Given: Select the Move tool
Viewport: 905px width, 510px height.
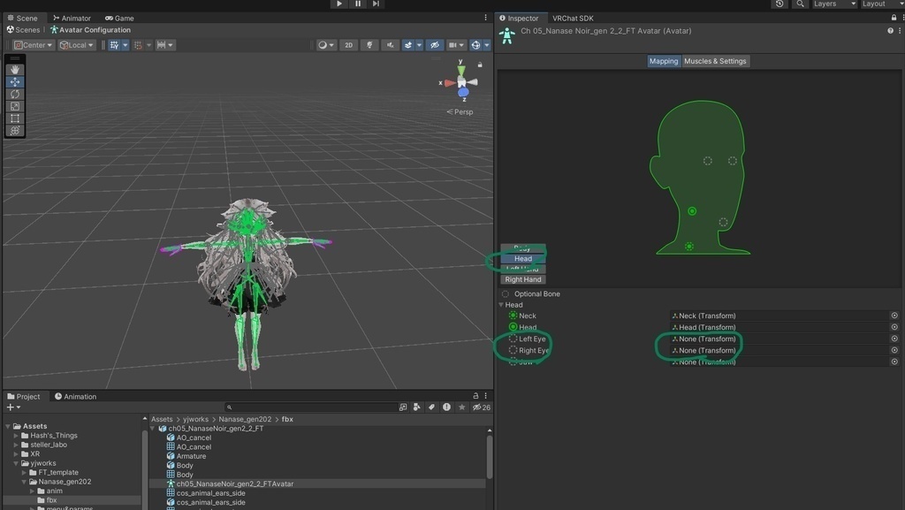Looking at the screenshot, I should [x=14, y=81].
